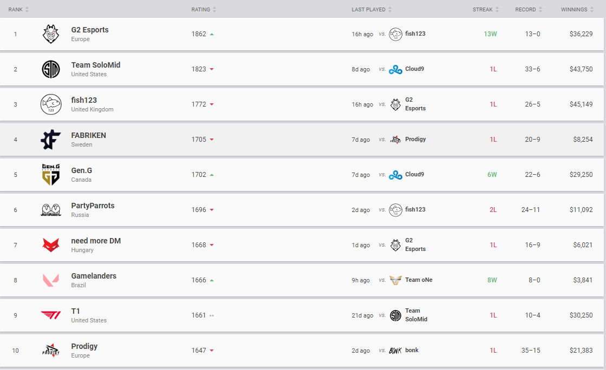
Task: Open the FABRIKEN team name link
Action: pos(88,135)
